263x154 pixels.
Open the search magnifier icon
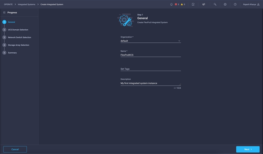point(215,4)
